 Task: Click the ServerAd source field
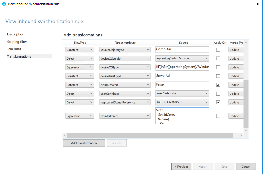coord(182,76)
